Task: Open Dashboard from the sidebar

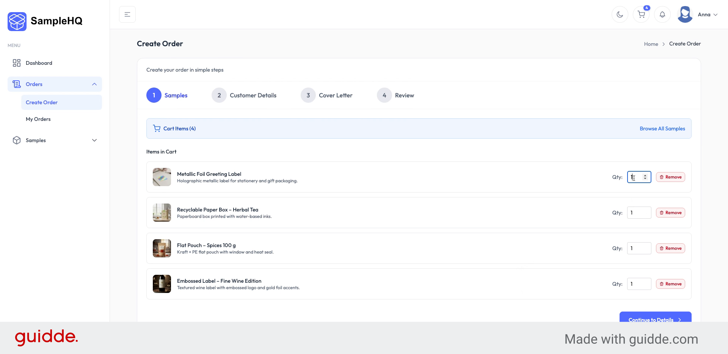Action: 39,63
